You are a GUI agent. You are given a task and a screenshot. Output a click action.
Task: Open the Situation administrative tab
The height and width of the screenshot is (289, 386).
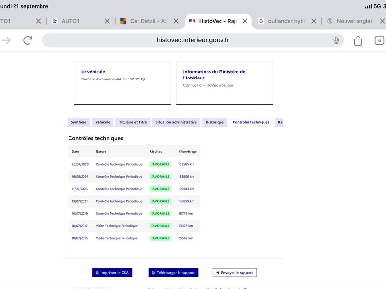(x=176, y=122)
